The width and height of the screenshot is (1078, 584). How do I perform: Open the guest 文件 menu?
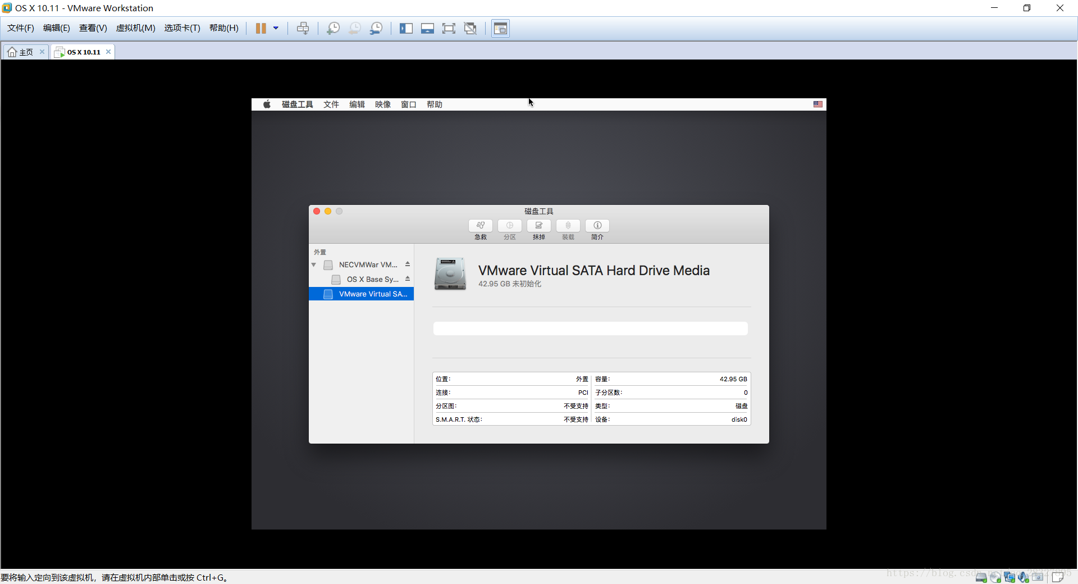331,104
